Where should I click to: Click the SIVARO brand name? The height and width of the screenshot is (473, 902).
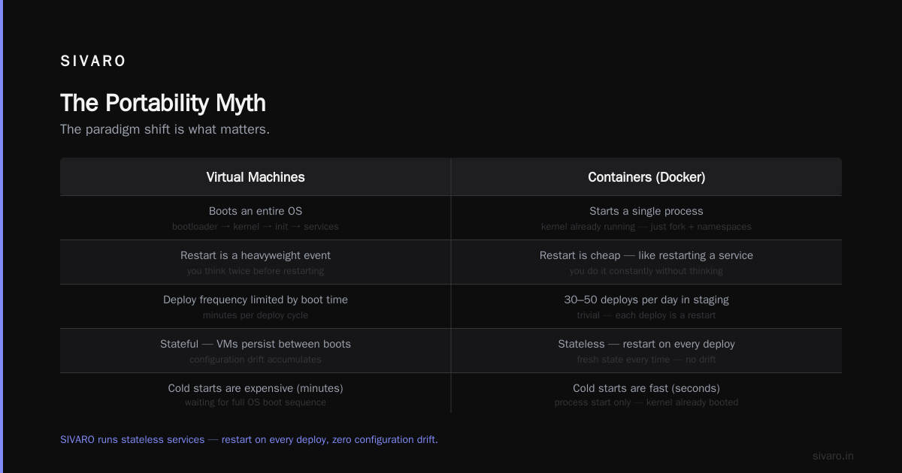coord(93,62)
